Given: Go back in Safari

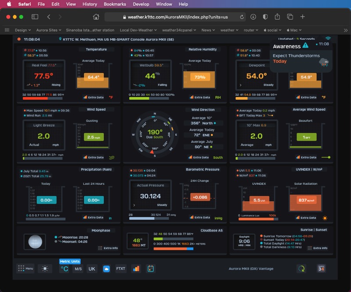Looking at the screenshot, I should tap(49, 17).
